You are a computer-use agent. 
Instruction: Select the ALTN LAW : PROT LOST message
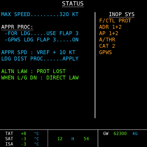click(33, 72)
